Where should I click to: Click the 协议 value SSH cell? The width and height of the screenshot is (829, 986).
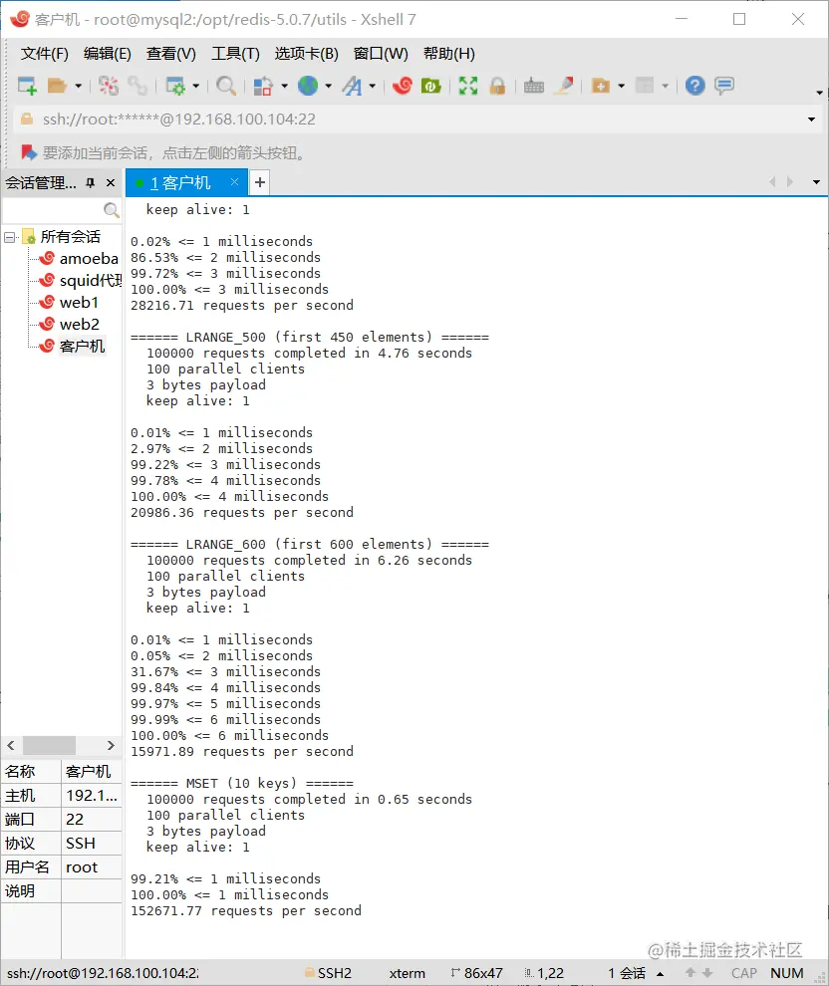pos(92,844)
